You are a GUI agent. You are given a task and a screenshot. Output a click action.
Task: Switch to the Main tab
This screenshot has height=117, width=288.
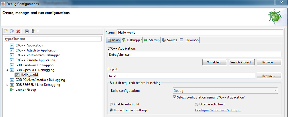point(114,40)
